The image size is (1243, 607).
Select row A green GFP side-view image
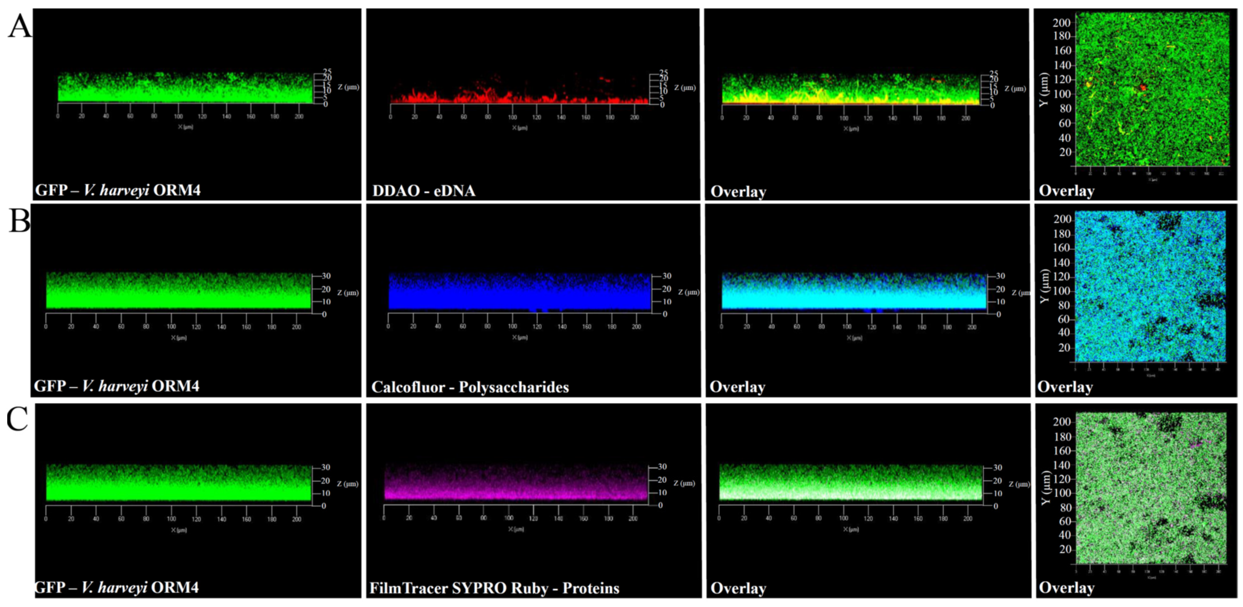185,88
